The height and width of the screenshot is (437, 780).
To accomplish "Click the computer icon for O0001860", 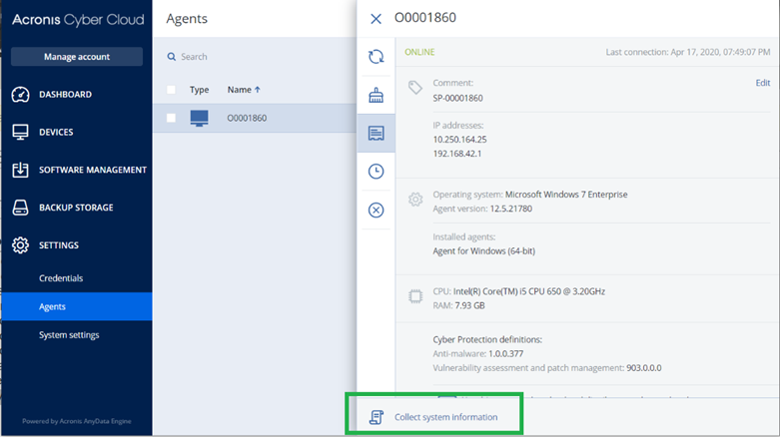I will click(200, 119).
